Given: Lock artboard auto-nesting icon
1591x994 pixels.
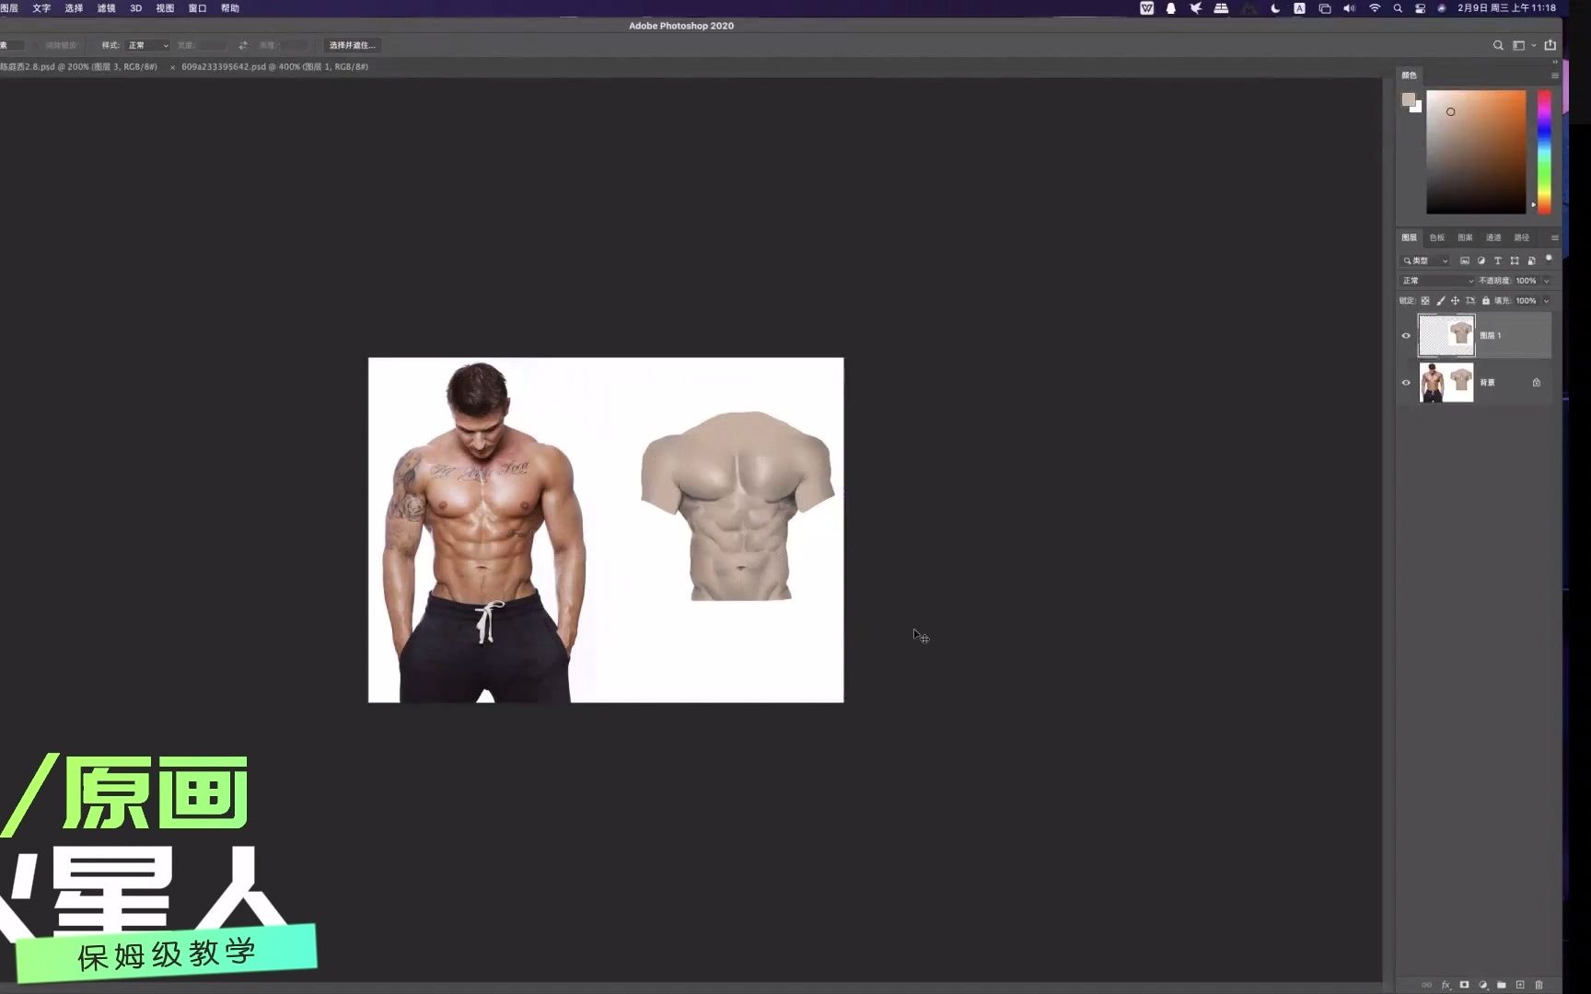Looking at the screenshot, I should point(1470,301).
